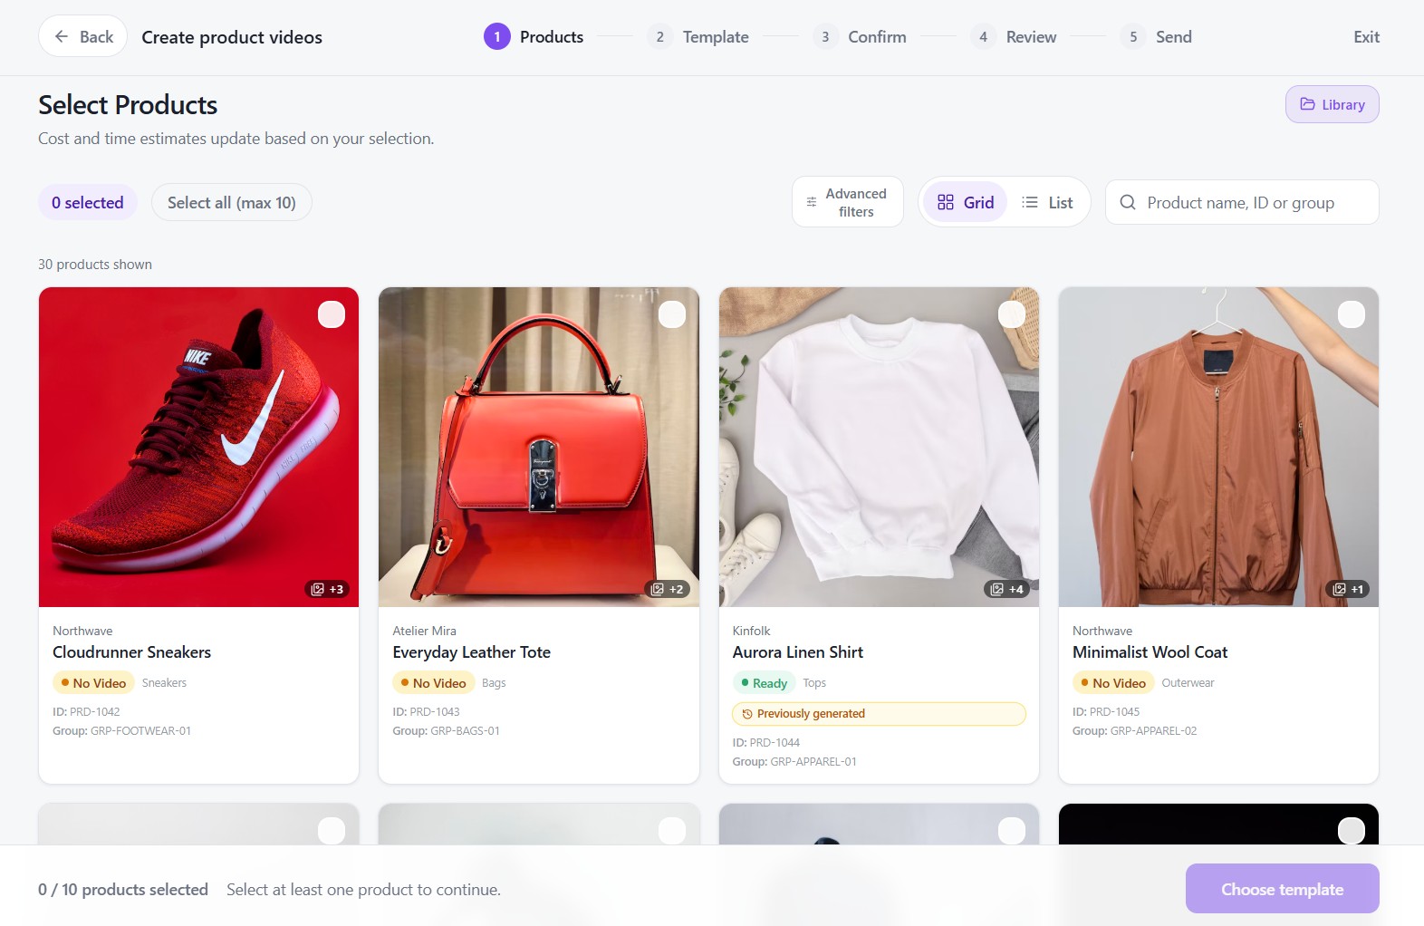This screenshot has height=926, width=1424.
Task: Click the Bags category label
Action: (x=494, y=683)
